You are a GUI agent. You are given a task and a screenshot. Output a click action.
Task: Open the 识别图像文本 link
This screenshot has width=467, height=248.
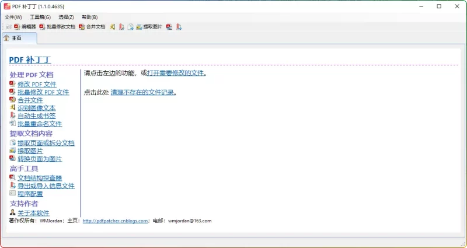click(x=37, y=108)
